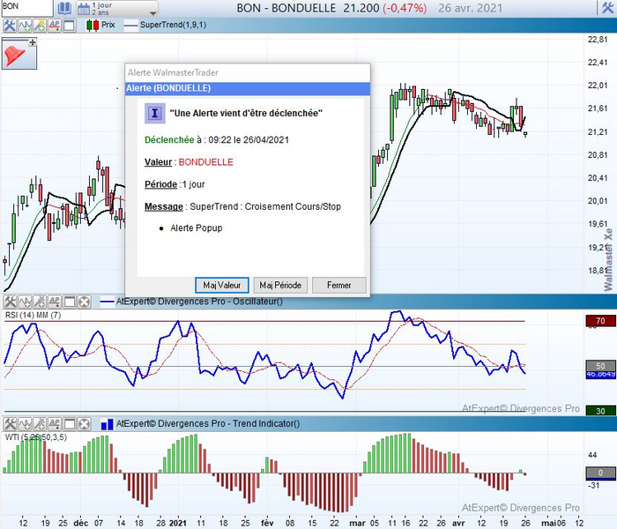Open tools wrench icon at top-right corner
Viewport: 617px width, 529px height.
[608, 7]
